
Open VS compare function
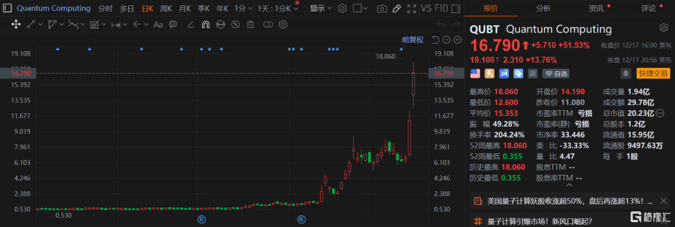point(426,8)
